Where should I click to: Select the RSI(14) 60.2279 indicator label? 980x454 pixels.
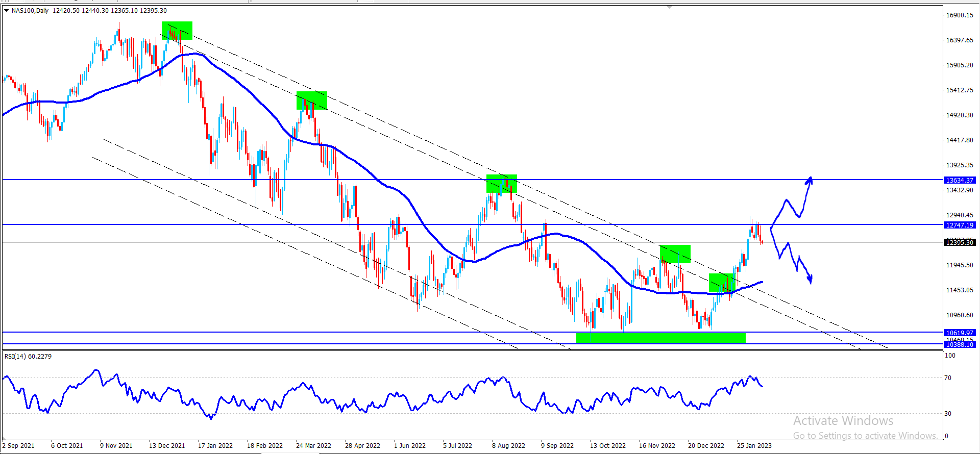[28, 356]
